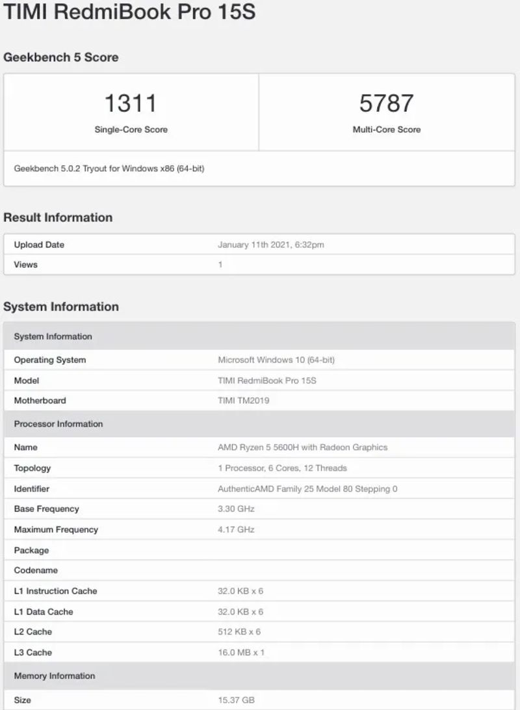The image size is (520, 710).
Task: Select the single-core score value 1311
Action: coord(131,103)
